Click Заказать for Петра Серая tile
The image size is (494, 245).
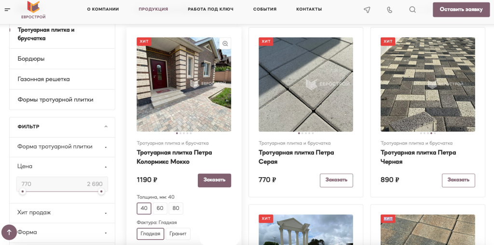point(336,180)
